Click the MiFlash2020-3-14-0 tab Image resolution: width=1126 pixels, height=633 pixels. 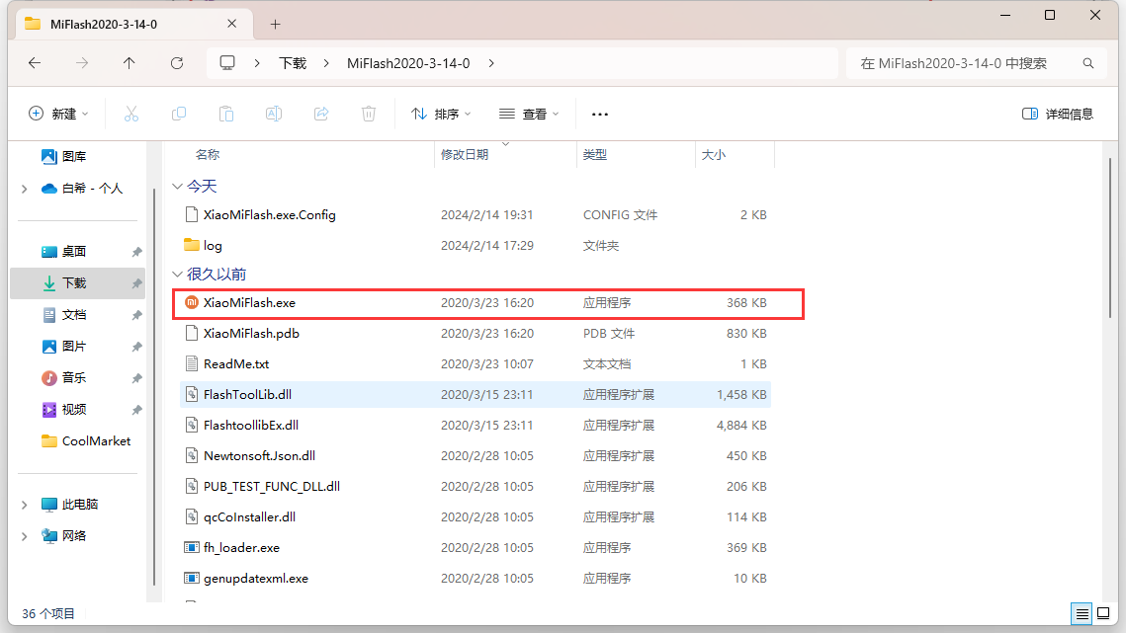click(x=133, y=25)
